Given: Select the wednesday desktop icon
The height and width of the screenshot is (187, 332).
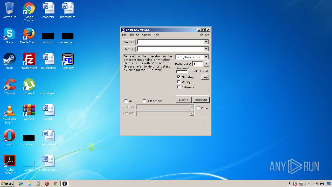Looking at the screenshot, I should [68, 38].
